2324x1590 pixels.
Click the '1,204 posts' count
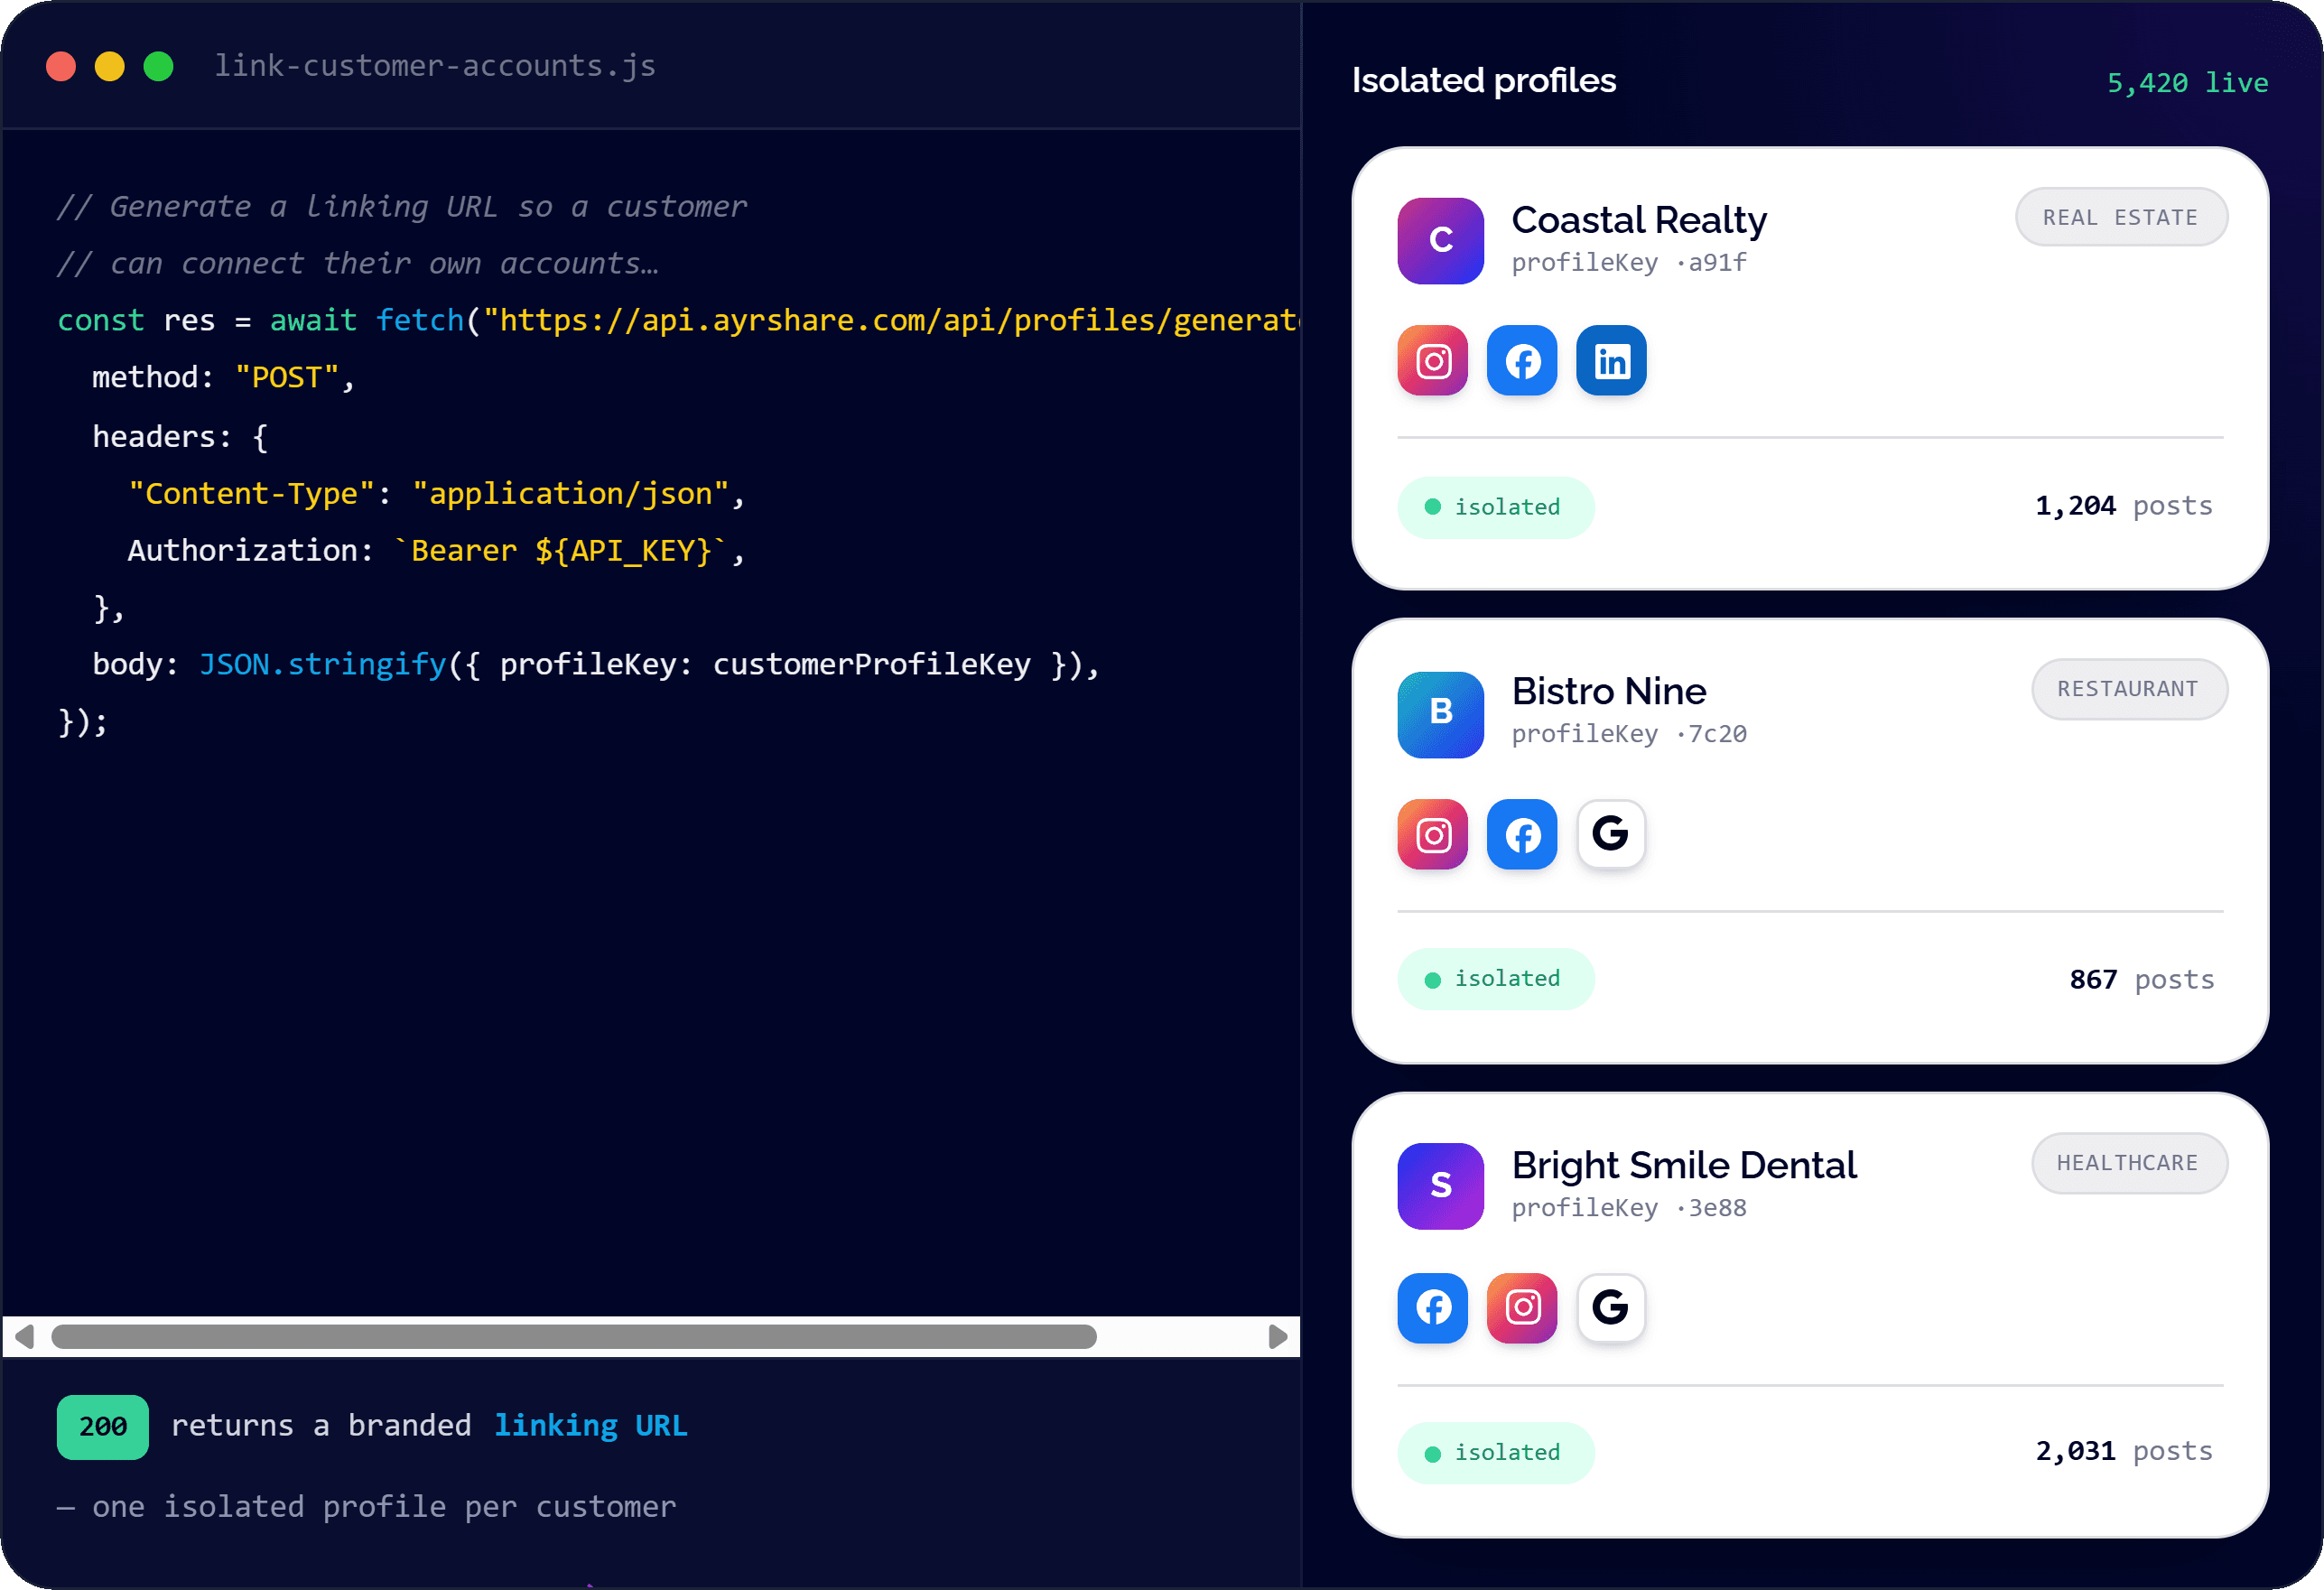pyautogui.click(x=2124, y=506)
